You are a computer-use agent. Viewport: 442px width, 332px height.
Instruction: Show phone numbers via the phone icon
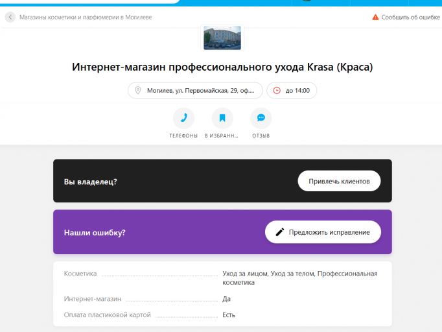[x=183, y=118]
